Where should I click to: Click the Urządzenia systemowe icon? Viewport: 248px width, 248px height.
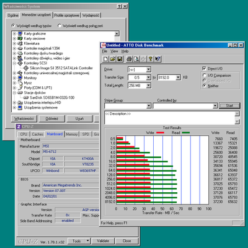pos(20,107)
